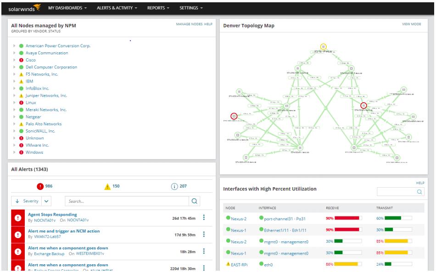This screenshot has width=436, height=273.
Task: Open the options menu for the NCM action alert
Action: click(204, 234)
